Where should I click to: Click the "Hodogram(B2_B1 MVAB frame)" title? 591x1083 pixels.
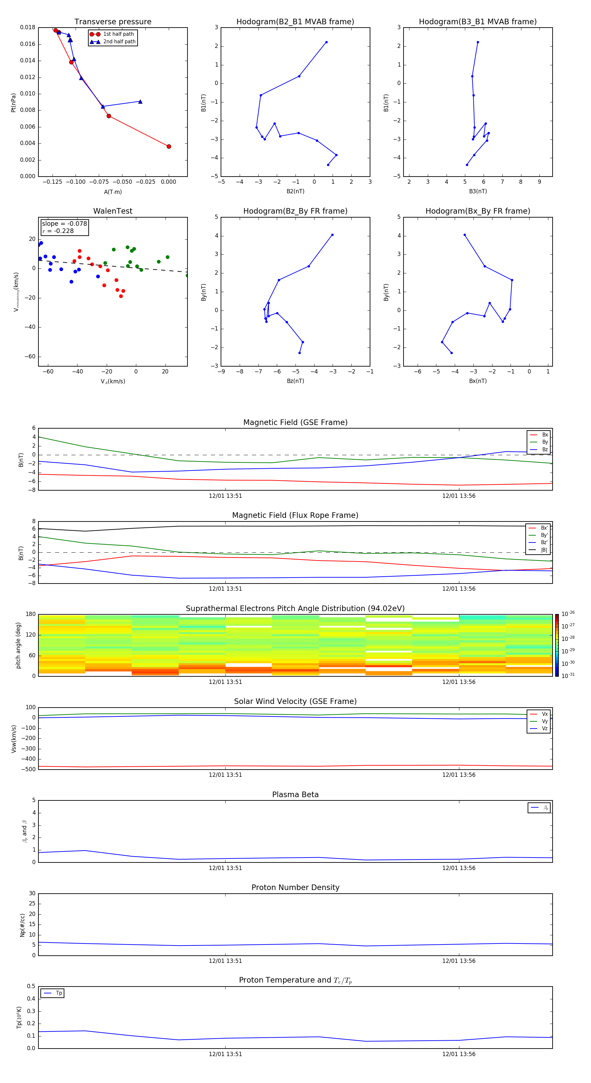coord(295,22)
